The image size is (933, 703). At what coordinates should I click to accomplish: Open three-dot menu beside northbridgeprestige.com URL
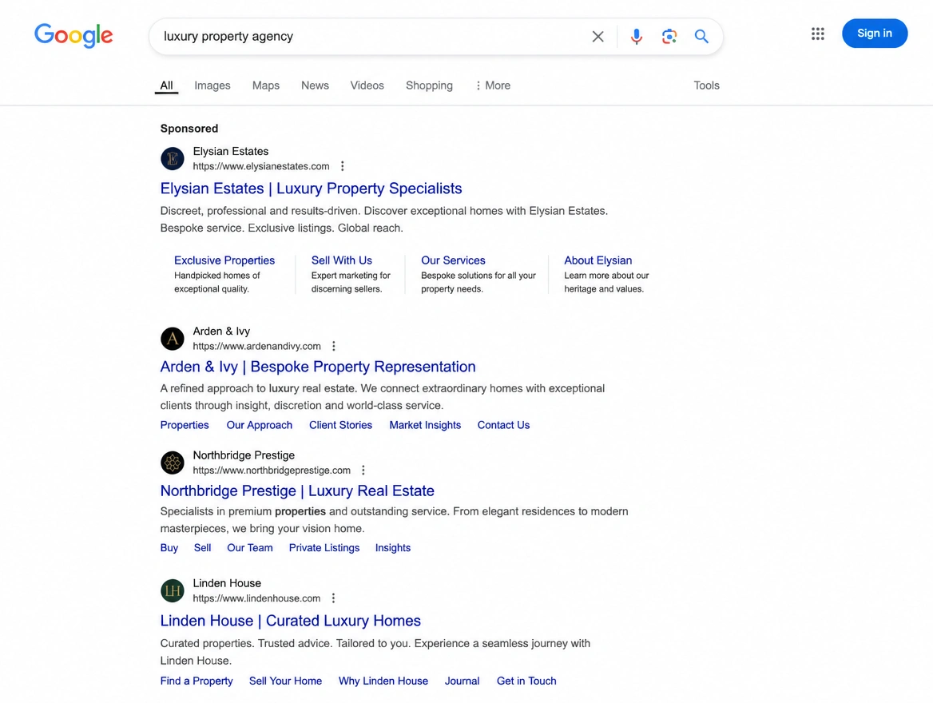(363, 471)
